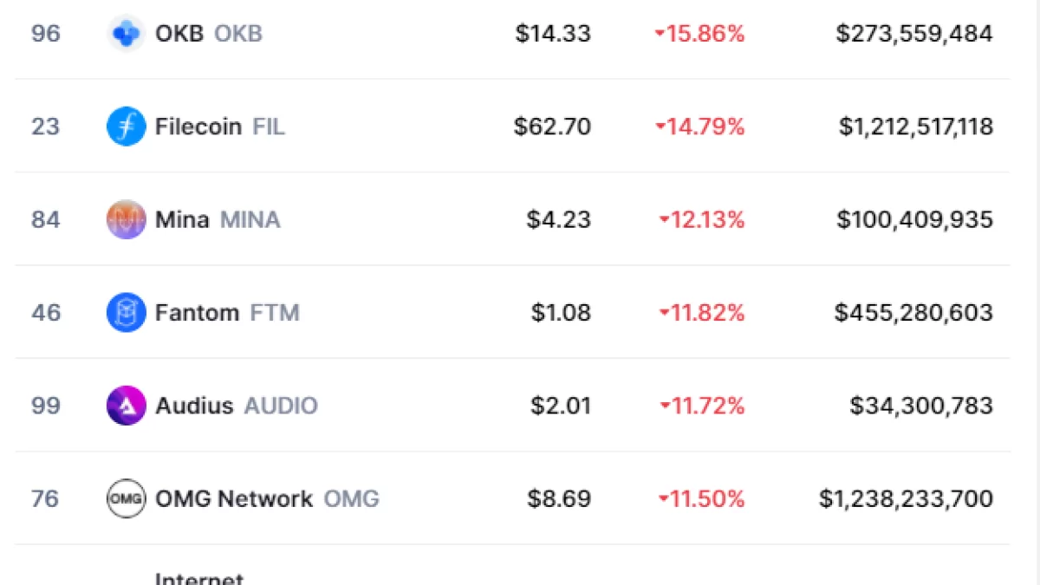The height and width of the screenshot is (585, 1040).
Task: Click Filecoin's -14.79% change value
Action: (700, 127)
